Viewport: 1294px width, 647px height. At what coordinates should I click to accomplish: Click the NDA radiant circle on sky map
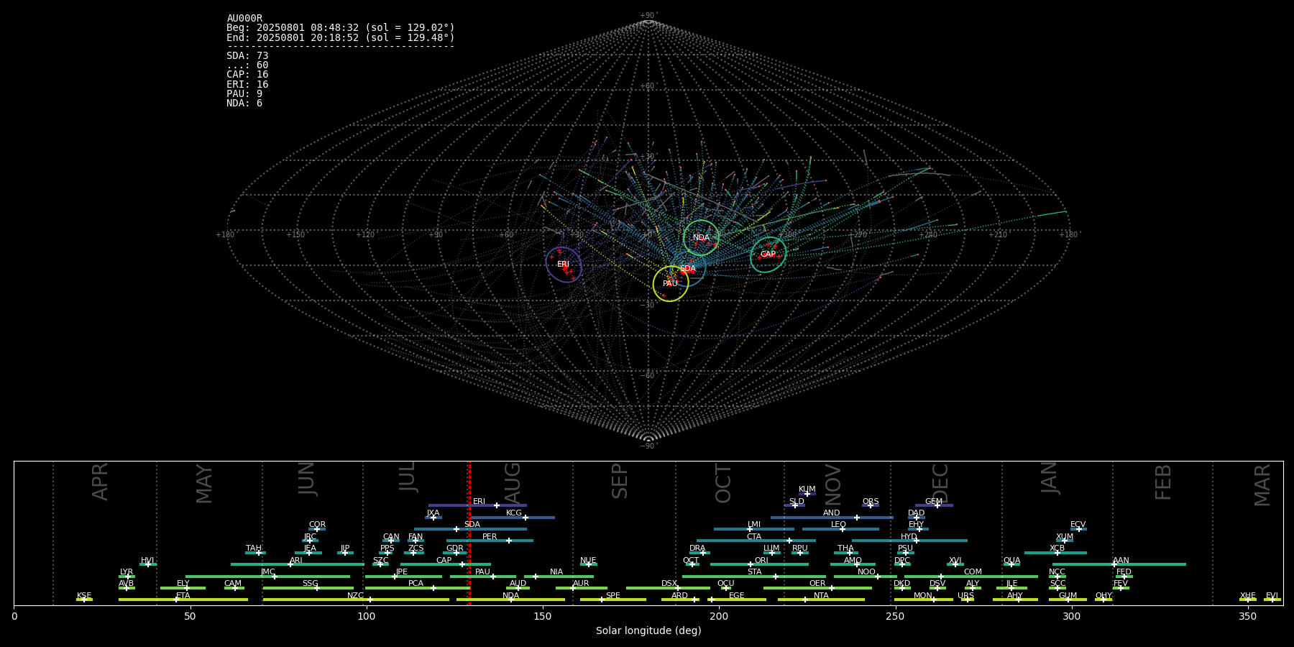point(701,238)
